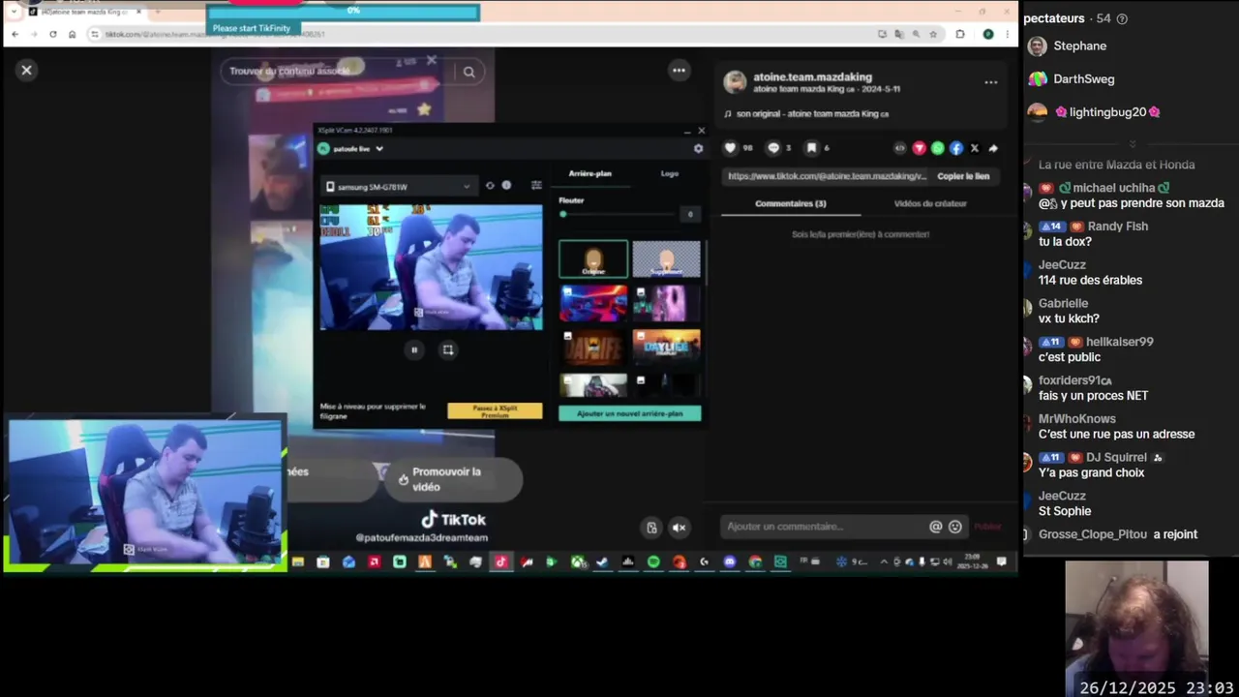Open the three-dot menu beside atoine.team.mazdaking

tap(990, 82)
